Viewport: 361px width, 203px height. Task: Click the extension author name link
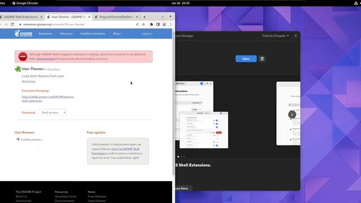tap(54, 69)
